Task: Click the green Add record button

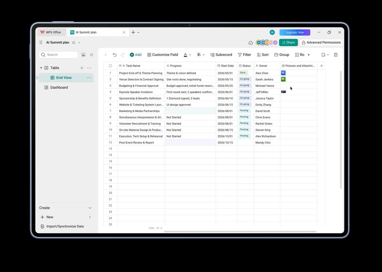Action: 136,55
